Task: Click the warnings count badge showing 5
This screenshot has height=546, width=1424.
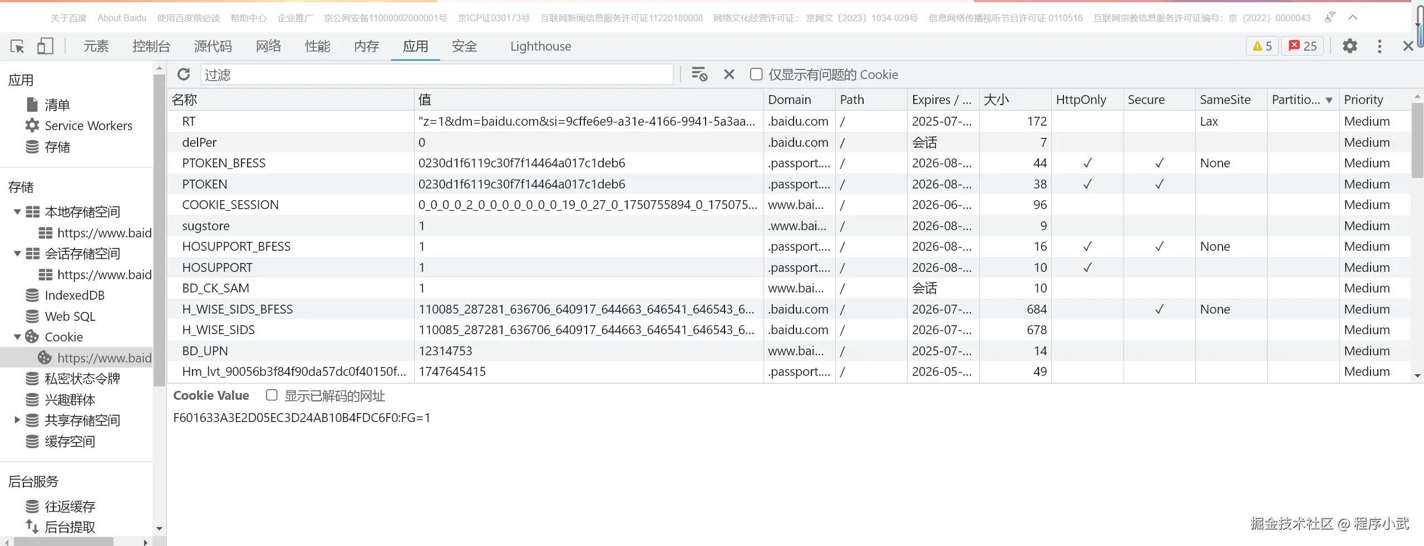Action: coord(1262,46)
